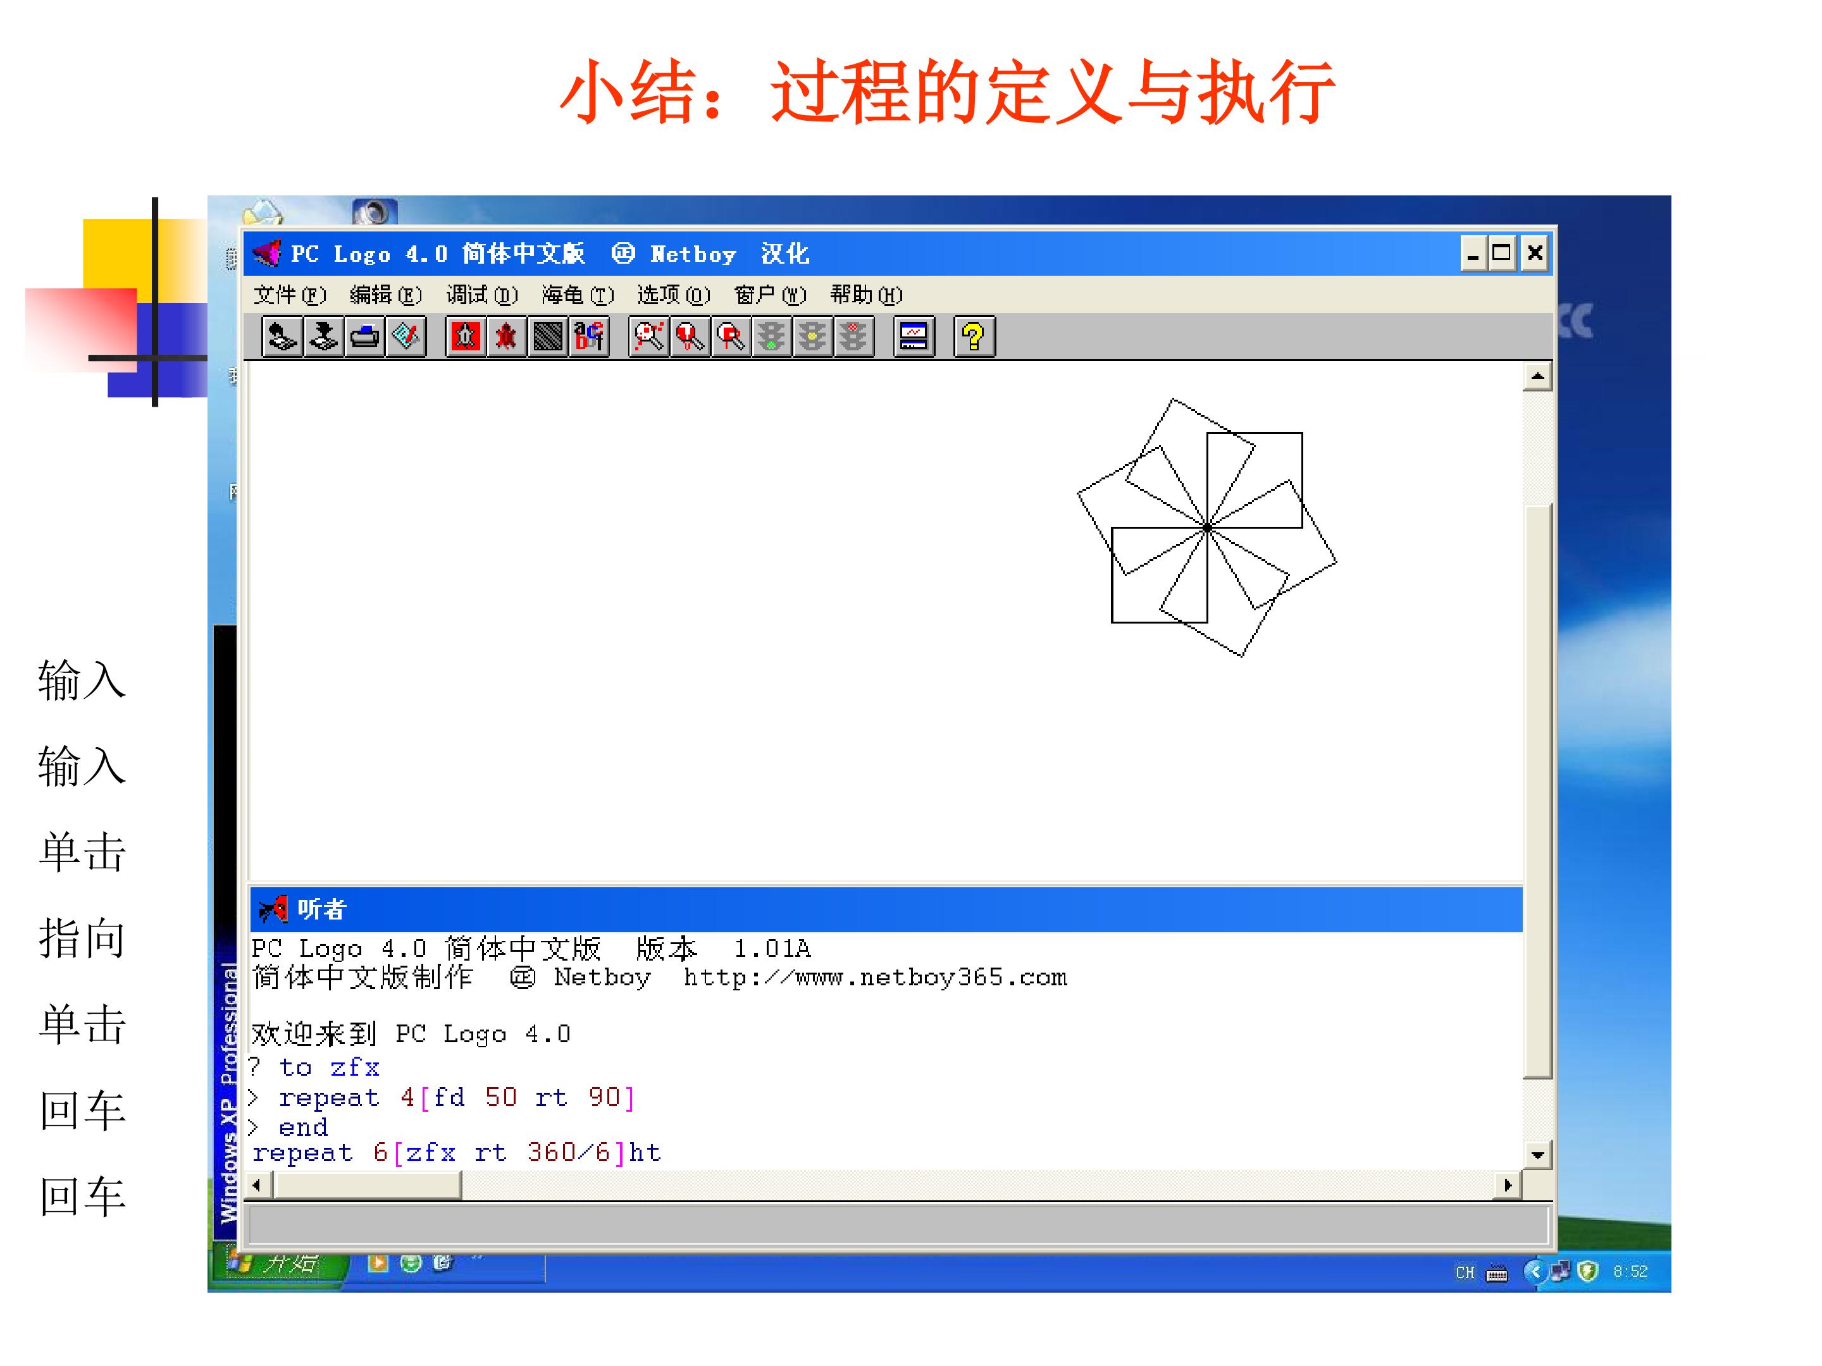1822x1366 pixels.
Task: Click the drawn rotated-squares figure
Action: [1206, 528]
